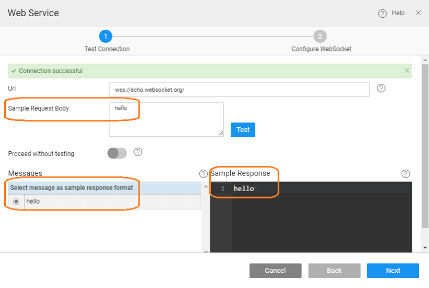
Task: Click into the Url input field
Action: [239, 90]
